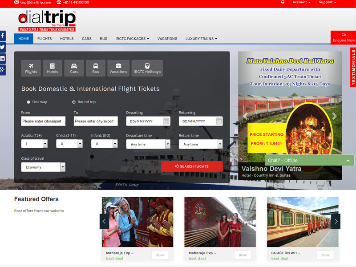Click the trip@dialtrip.com email link
Viewport: 356px width, 267px height.
pos(36,2)
